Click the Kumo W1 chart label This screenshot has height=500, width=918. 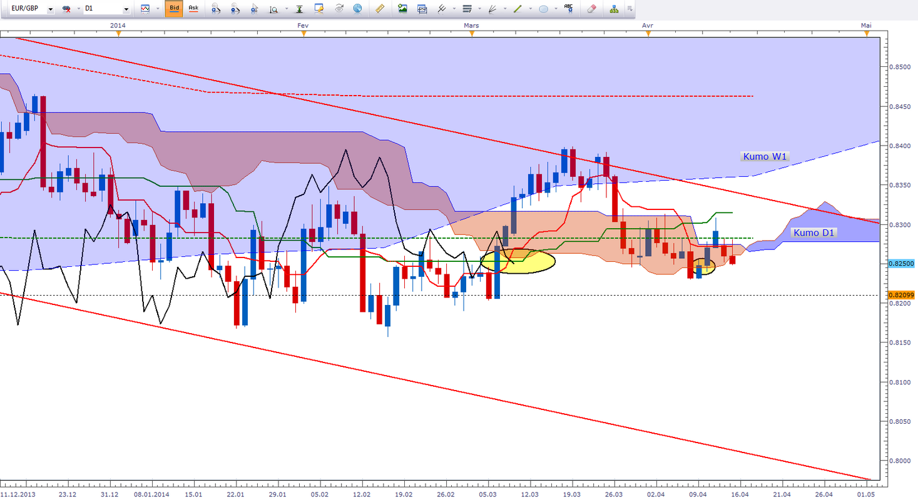763,156
